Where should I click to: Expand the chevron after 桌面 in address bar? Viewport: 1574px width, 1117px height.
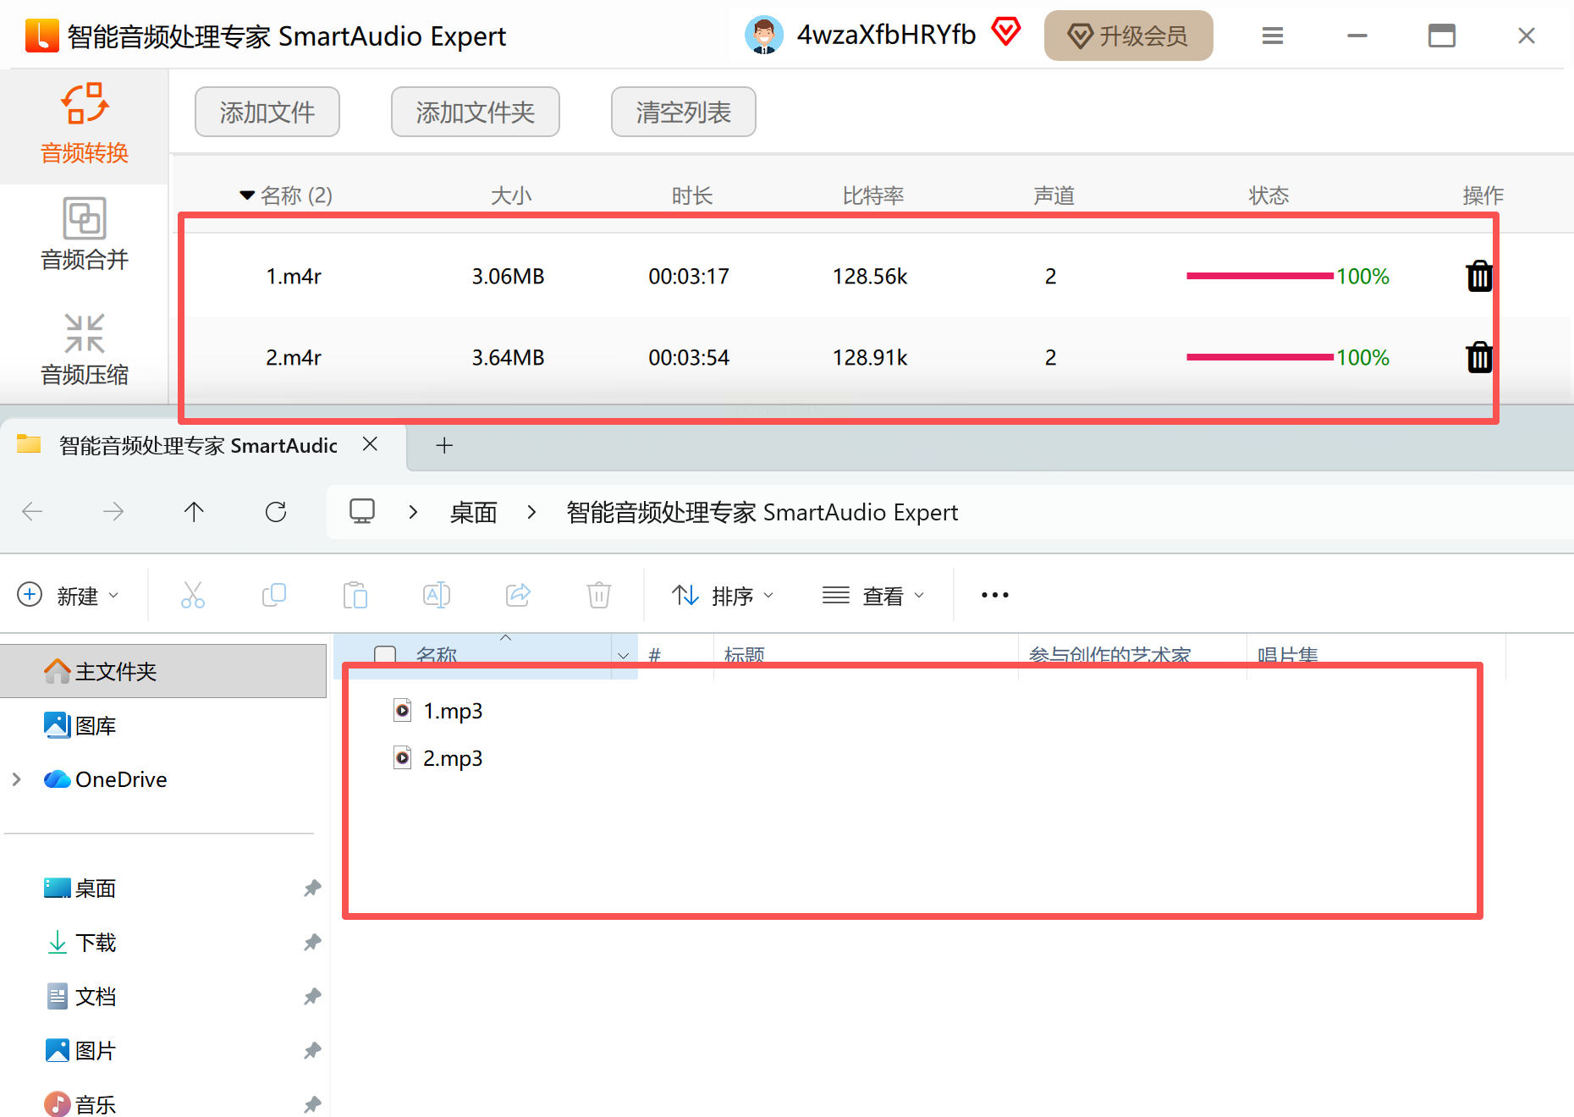pyautogui.click(x=531, y=512)
